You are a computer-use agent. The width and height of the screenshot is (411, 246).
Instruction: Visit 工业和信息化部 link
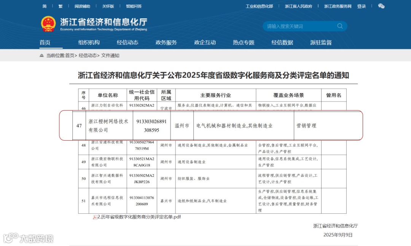(259, 6)
